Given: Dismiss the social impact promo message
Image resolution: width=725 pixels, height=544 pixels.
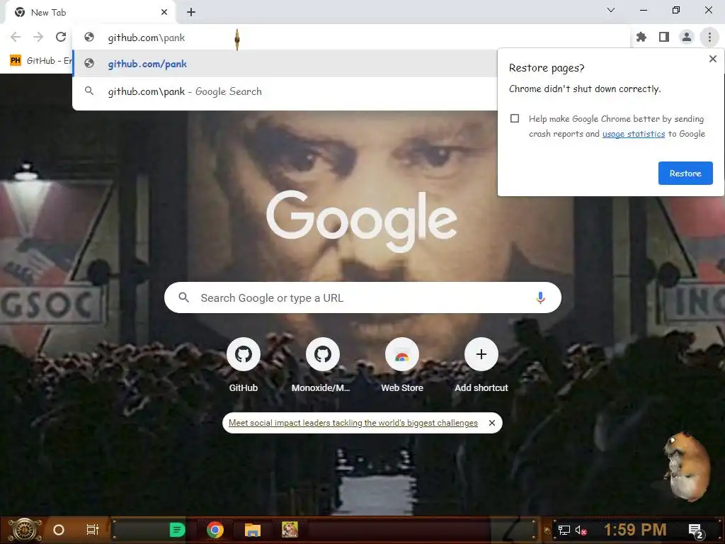Looking at the screenshot, I should [492, 423].
